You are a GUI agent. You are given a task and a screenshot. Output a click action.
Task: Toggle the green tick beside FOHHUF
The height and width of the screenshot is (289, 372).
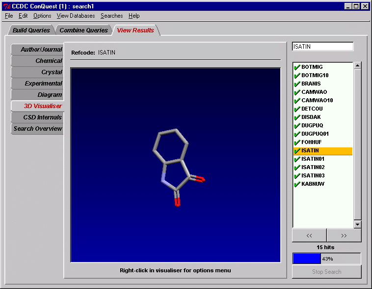click(x=297, y=143)
